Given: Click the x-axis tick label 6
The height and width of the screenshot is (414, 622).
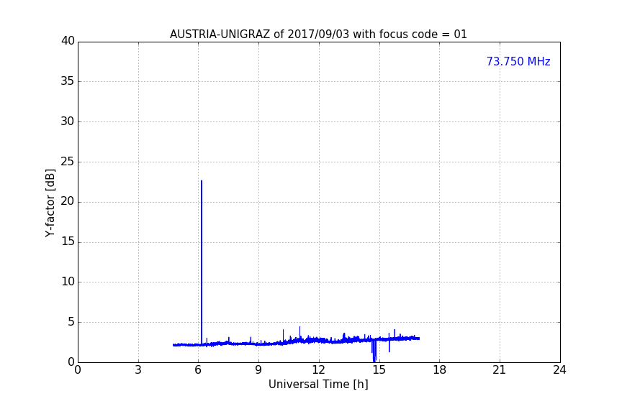Looking at the screenshot, I should (x=199, y=370).
